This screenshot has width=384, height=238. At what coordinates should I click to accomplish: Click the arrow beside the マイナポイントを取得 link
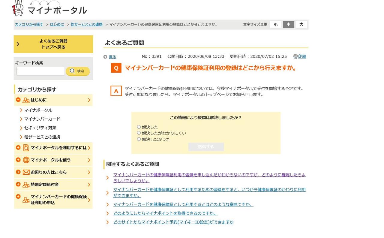point(107,213)
